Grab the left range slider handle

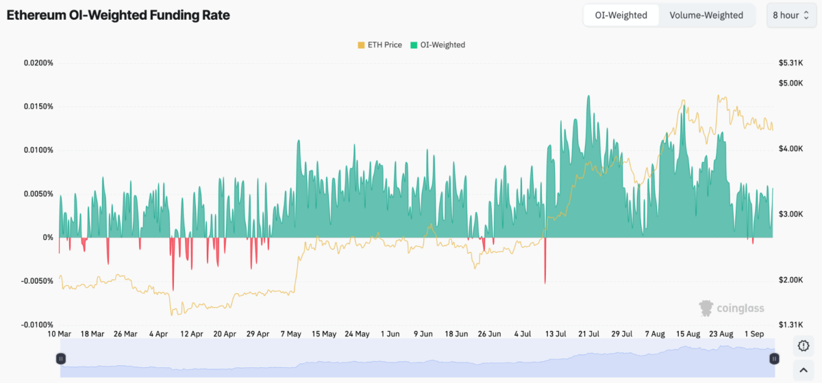[61, 358]
